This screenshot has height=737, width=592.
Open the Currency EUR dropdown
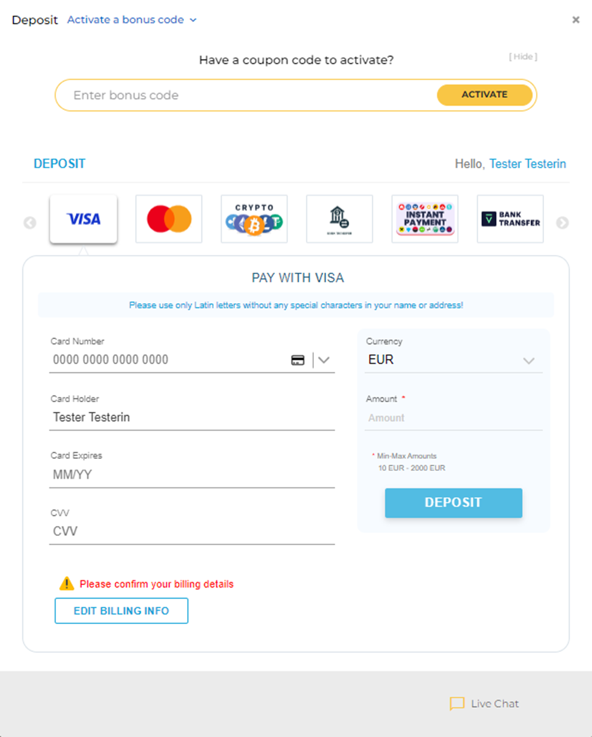[x=453, y=360]
